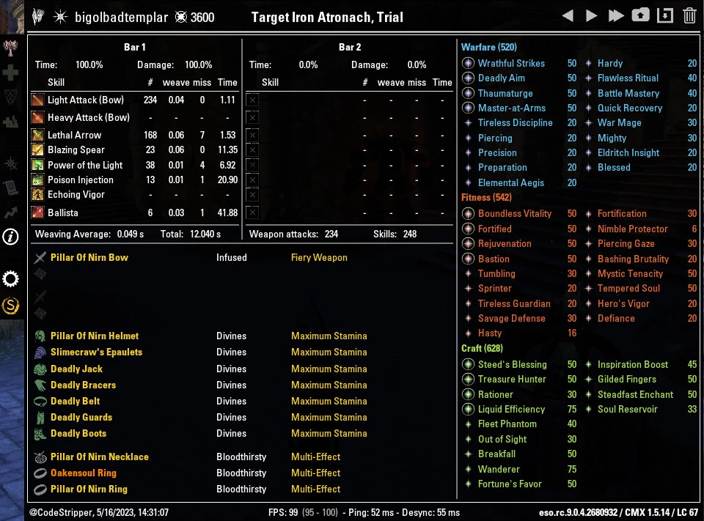This screenshot has width=704, height=521.
Task: Click Heavy Attack (Bow) icon
Action: [37, 117]
